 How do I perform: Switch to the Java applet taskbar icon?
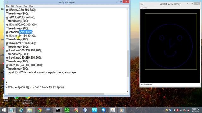113,110
